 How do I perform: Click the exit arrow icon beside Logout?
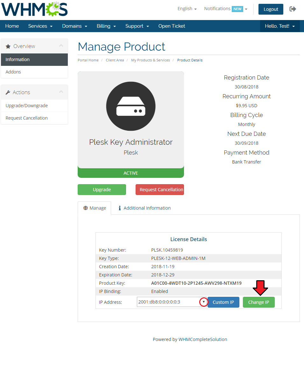293,9
